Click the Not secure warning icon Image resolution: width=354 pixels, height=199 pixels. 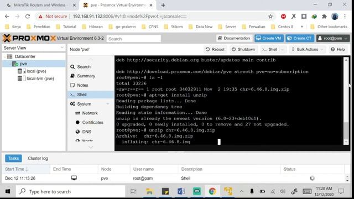[40, 17]
